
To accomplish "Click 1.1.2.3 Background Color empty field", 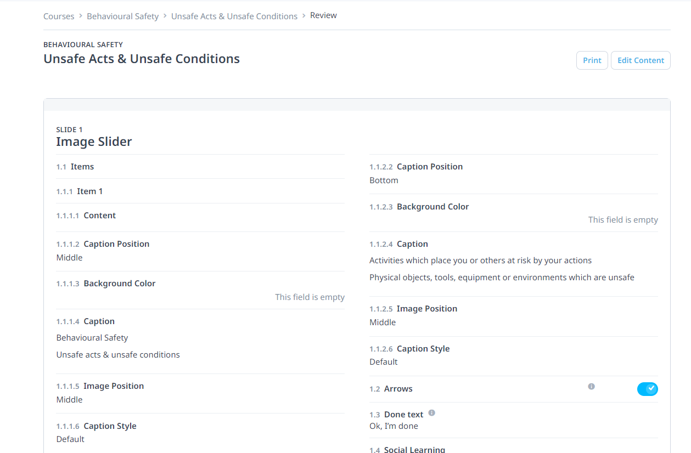I will point(623,220).
